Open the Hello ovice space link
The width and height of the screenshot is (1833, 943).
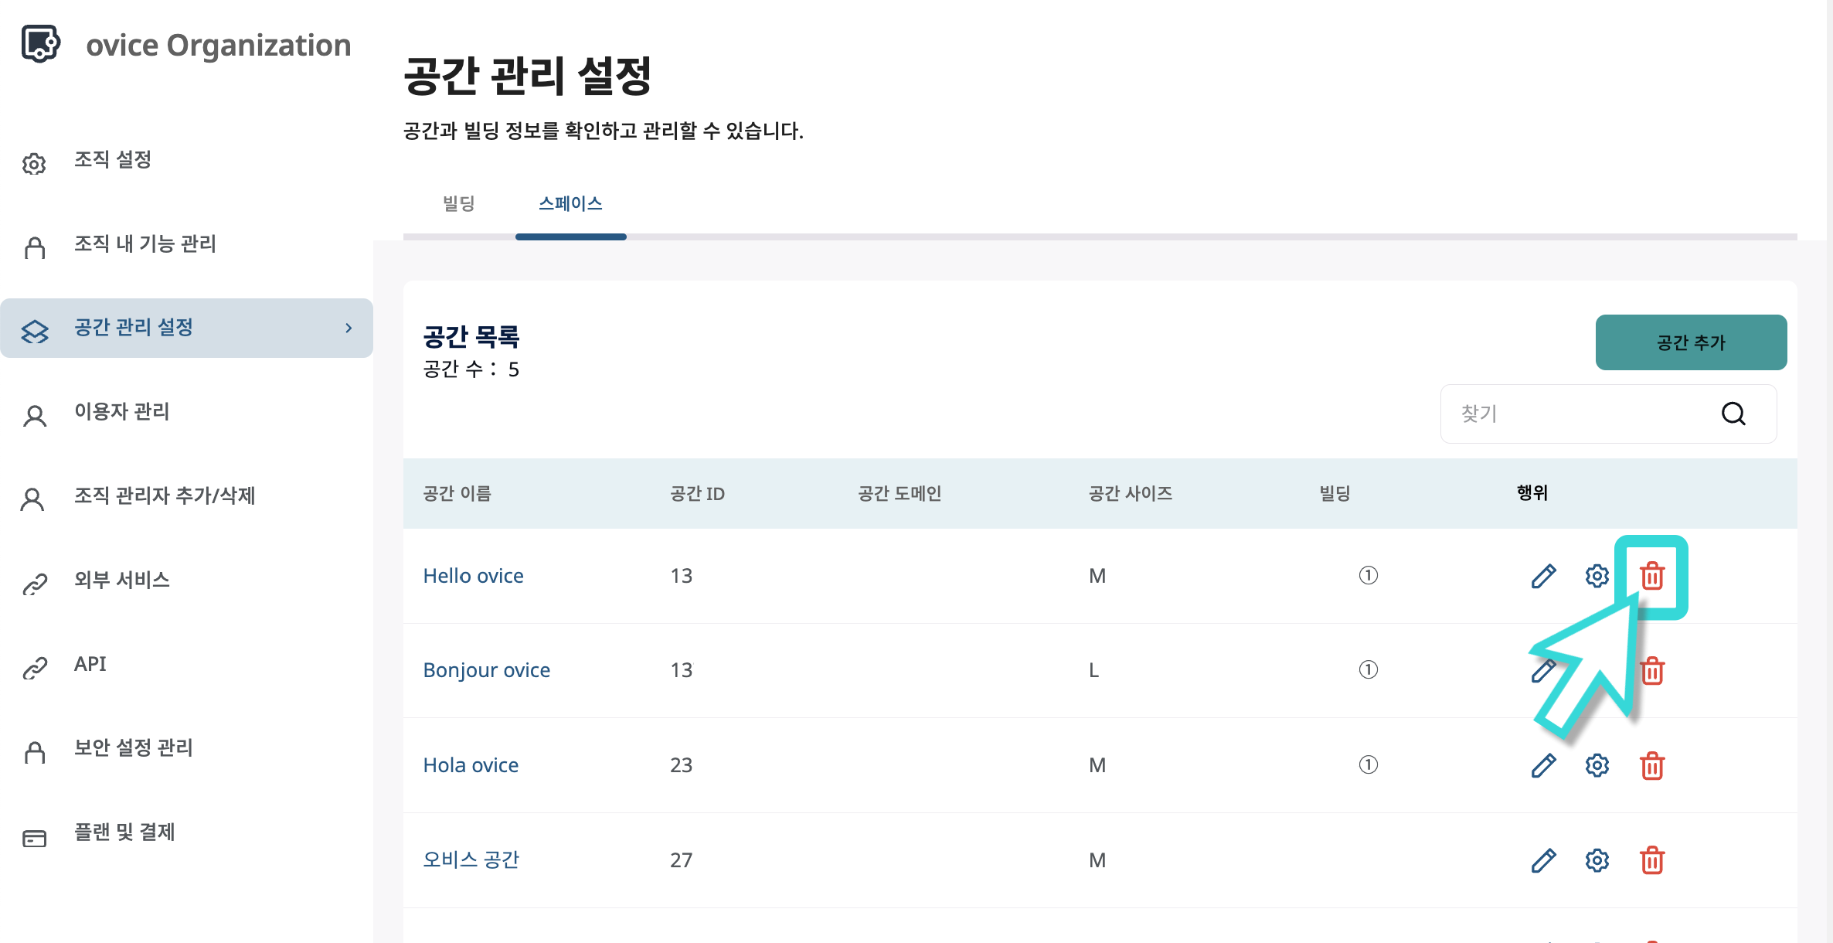(473, 576)
